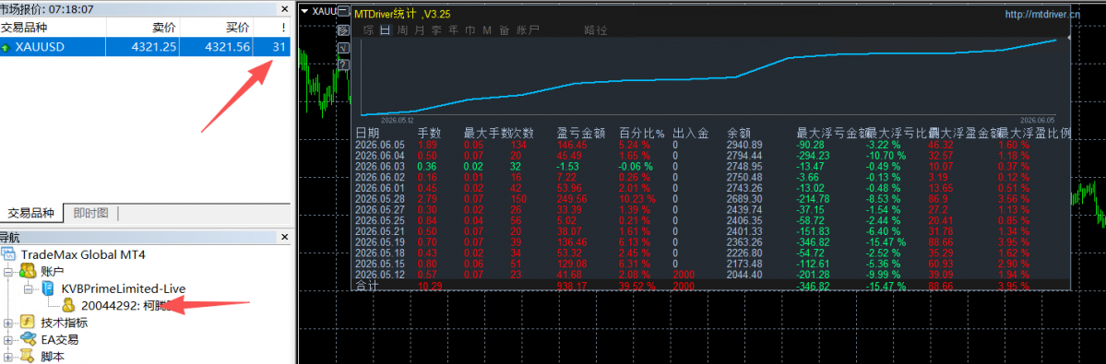Click the 账户 accounts folder icon in Navigator
Image resolution: width=1106 pixels, height=364 pixels.
pos(29,271)
